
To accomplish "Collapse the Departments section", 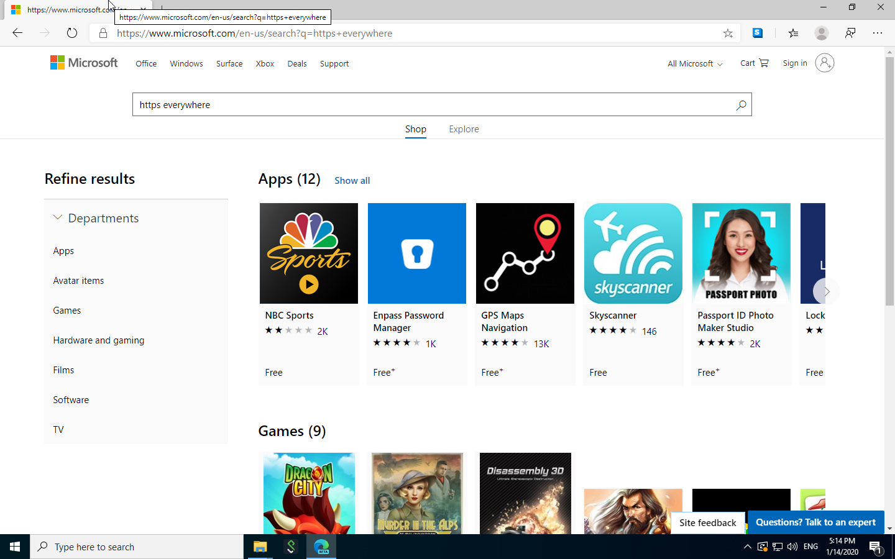I will tap(57, 217).
